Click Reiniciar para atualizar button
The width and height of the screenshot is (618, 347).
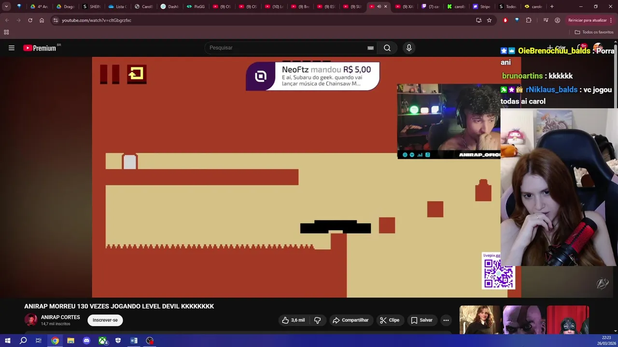point(588,20)
